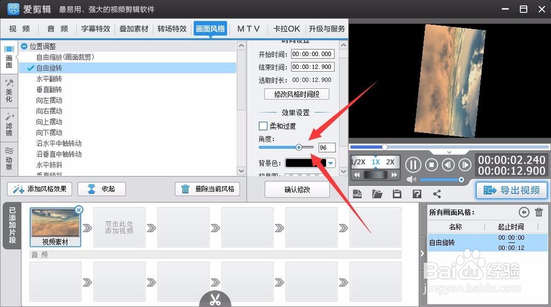Adjust the 角度 slider handle
The image size is (551, 307).
point(299,147)
